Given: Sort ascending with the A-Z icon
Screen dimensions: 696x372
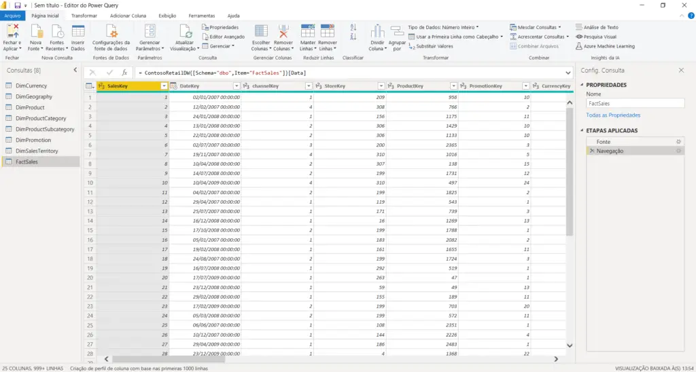Looking at the screenshot, I should pyautogui.click(x=353, y=27).
